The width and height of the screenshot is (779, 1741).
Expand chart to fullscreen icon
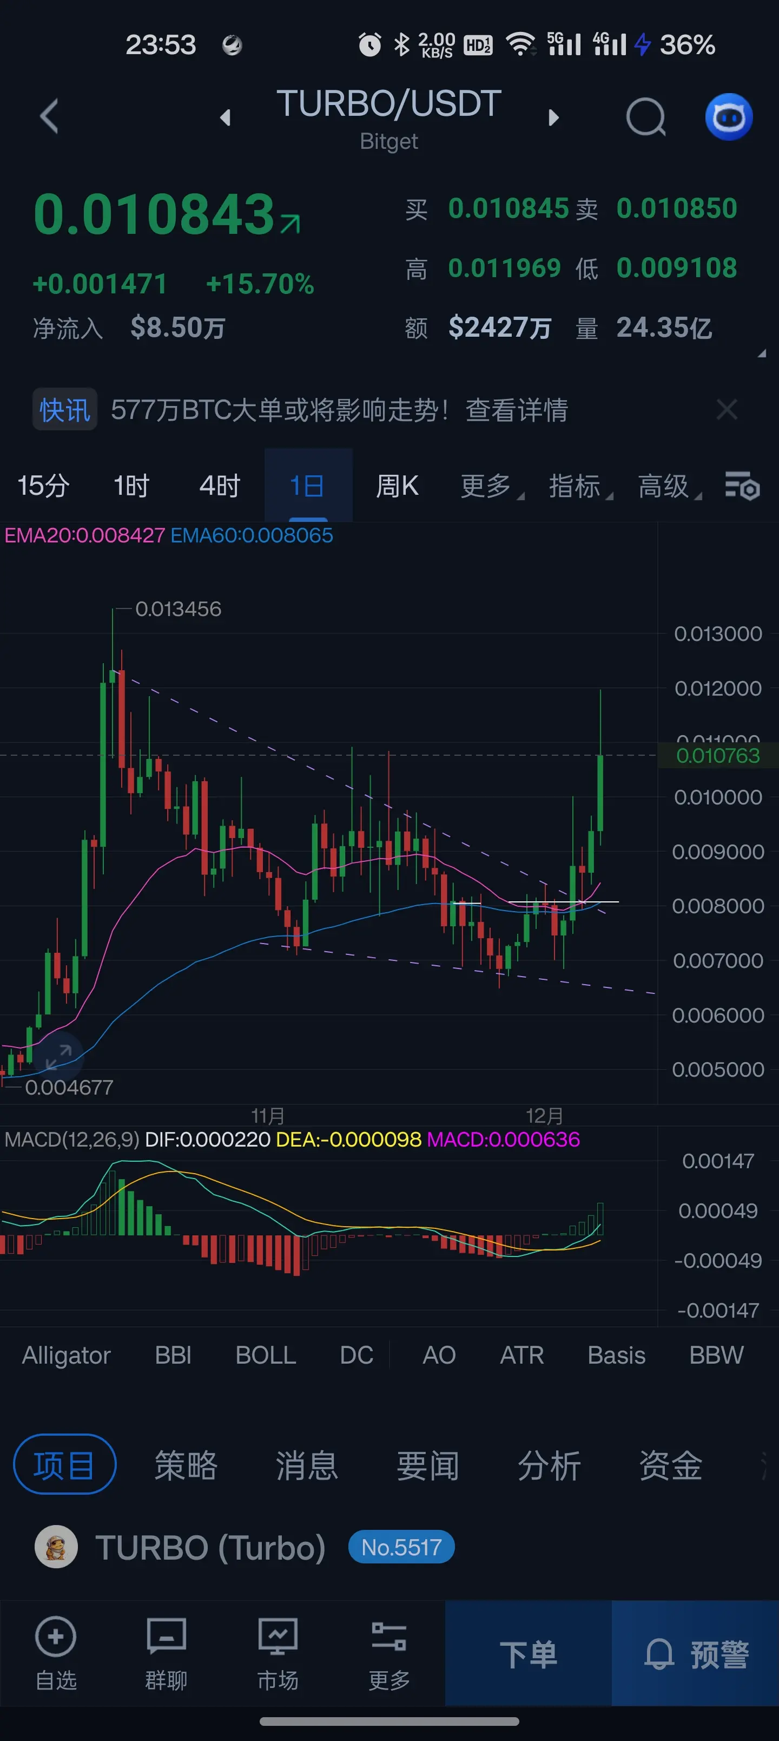pos(58,1056)
